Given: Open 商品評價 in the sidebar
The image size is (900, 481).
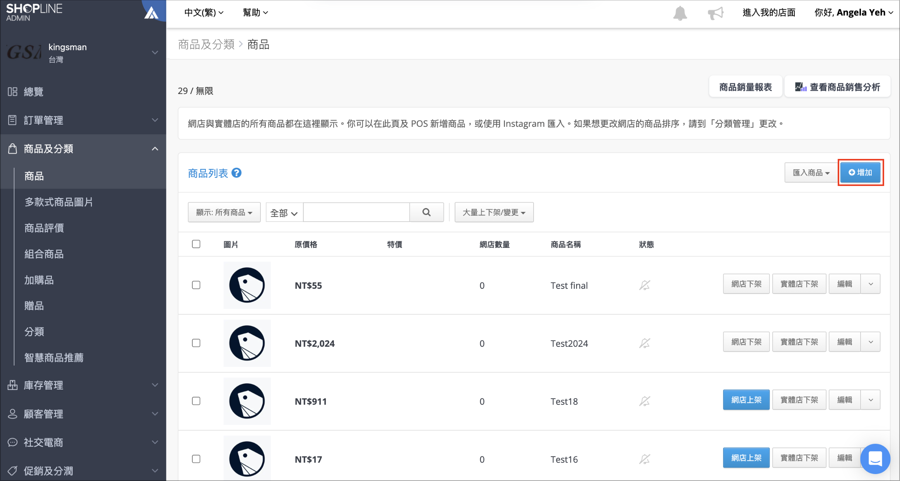Looking at the screenshot, I should click(x=44, y=228).
